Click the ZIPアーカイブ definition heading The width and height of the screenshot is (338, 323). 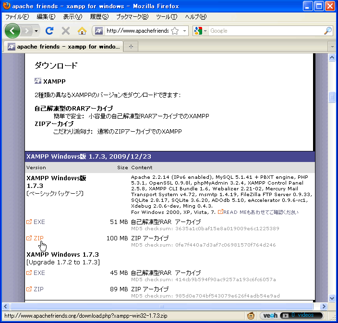54,124
